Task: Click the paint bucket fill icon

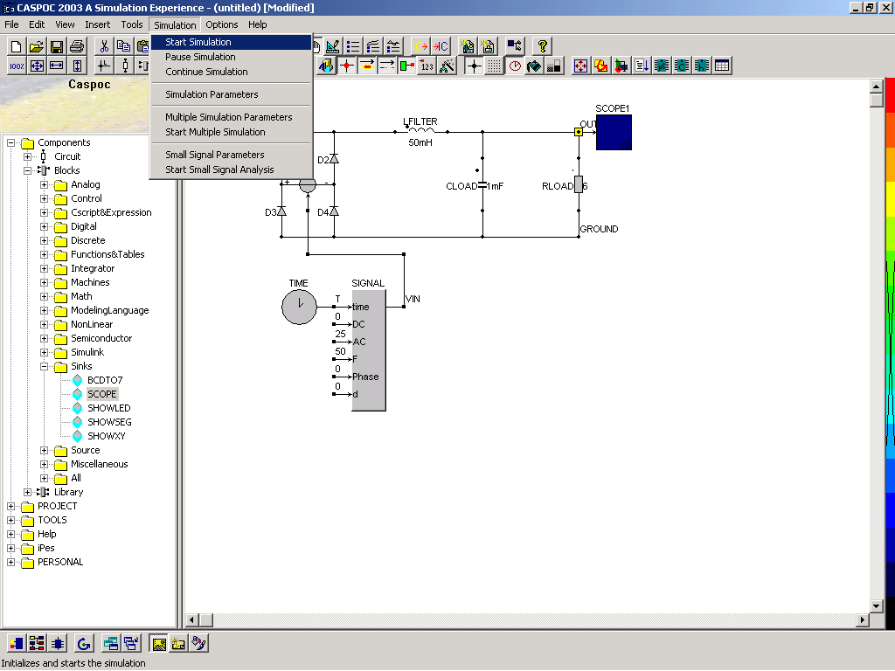Action: 534,66
